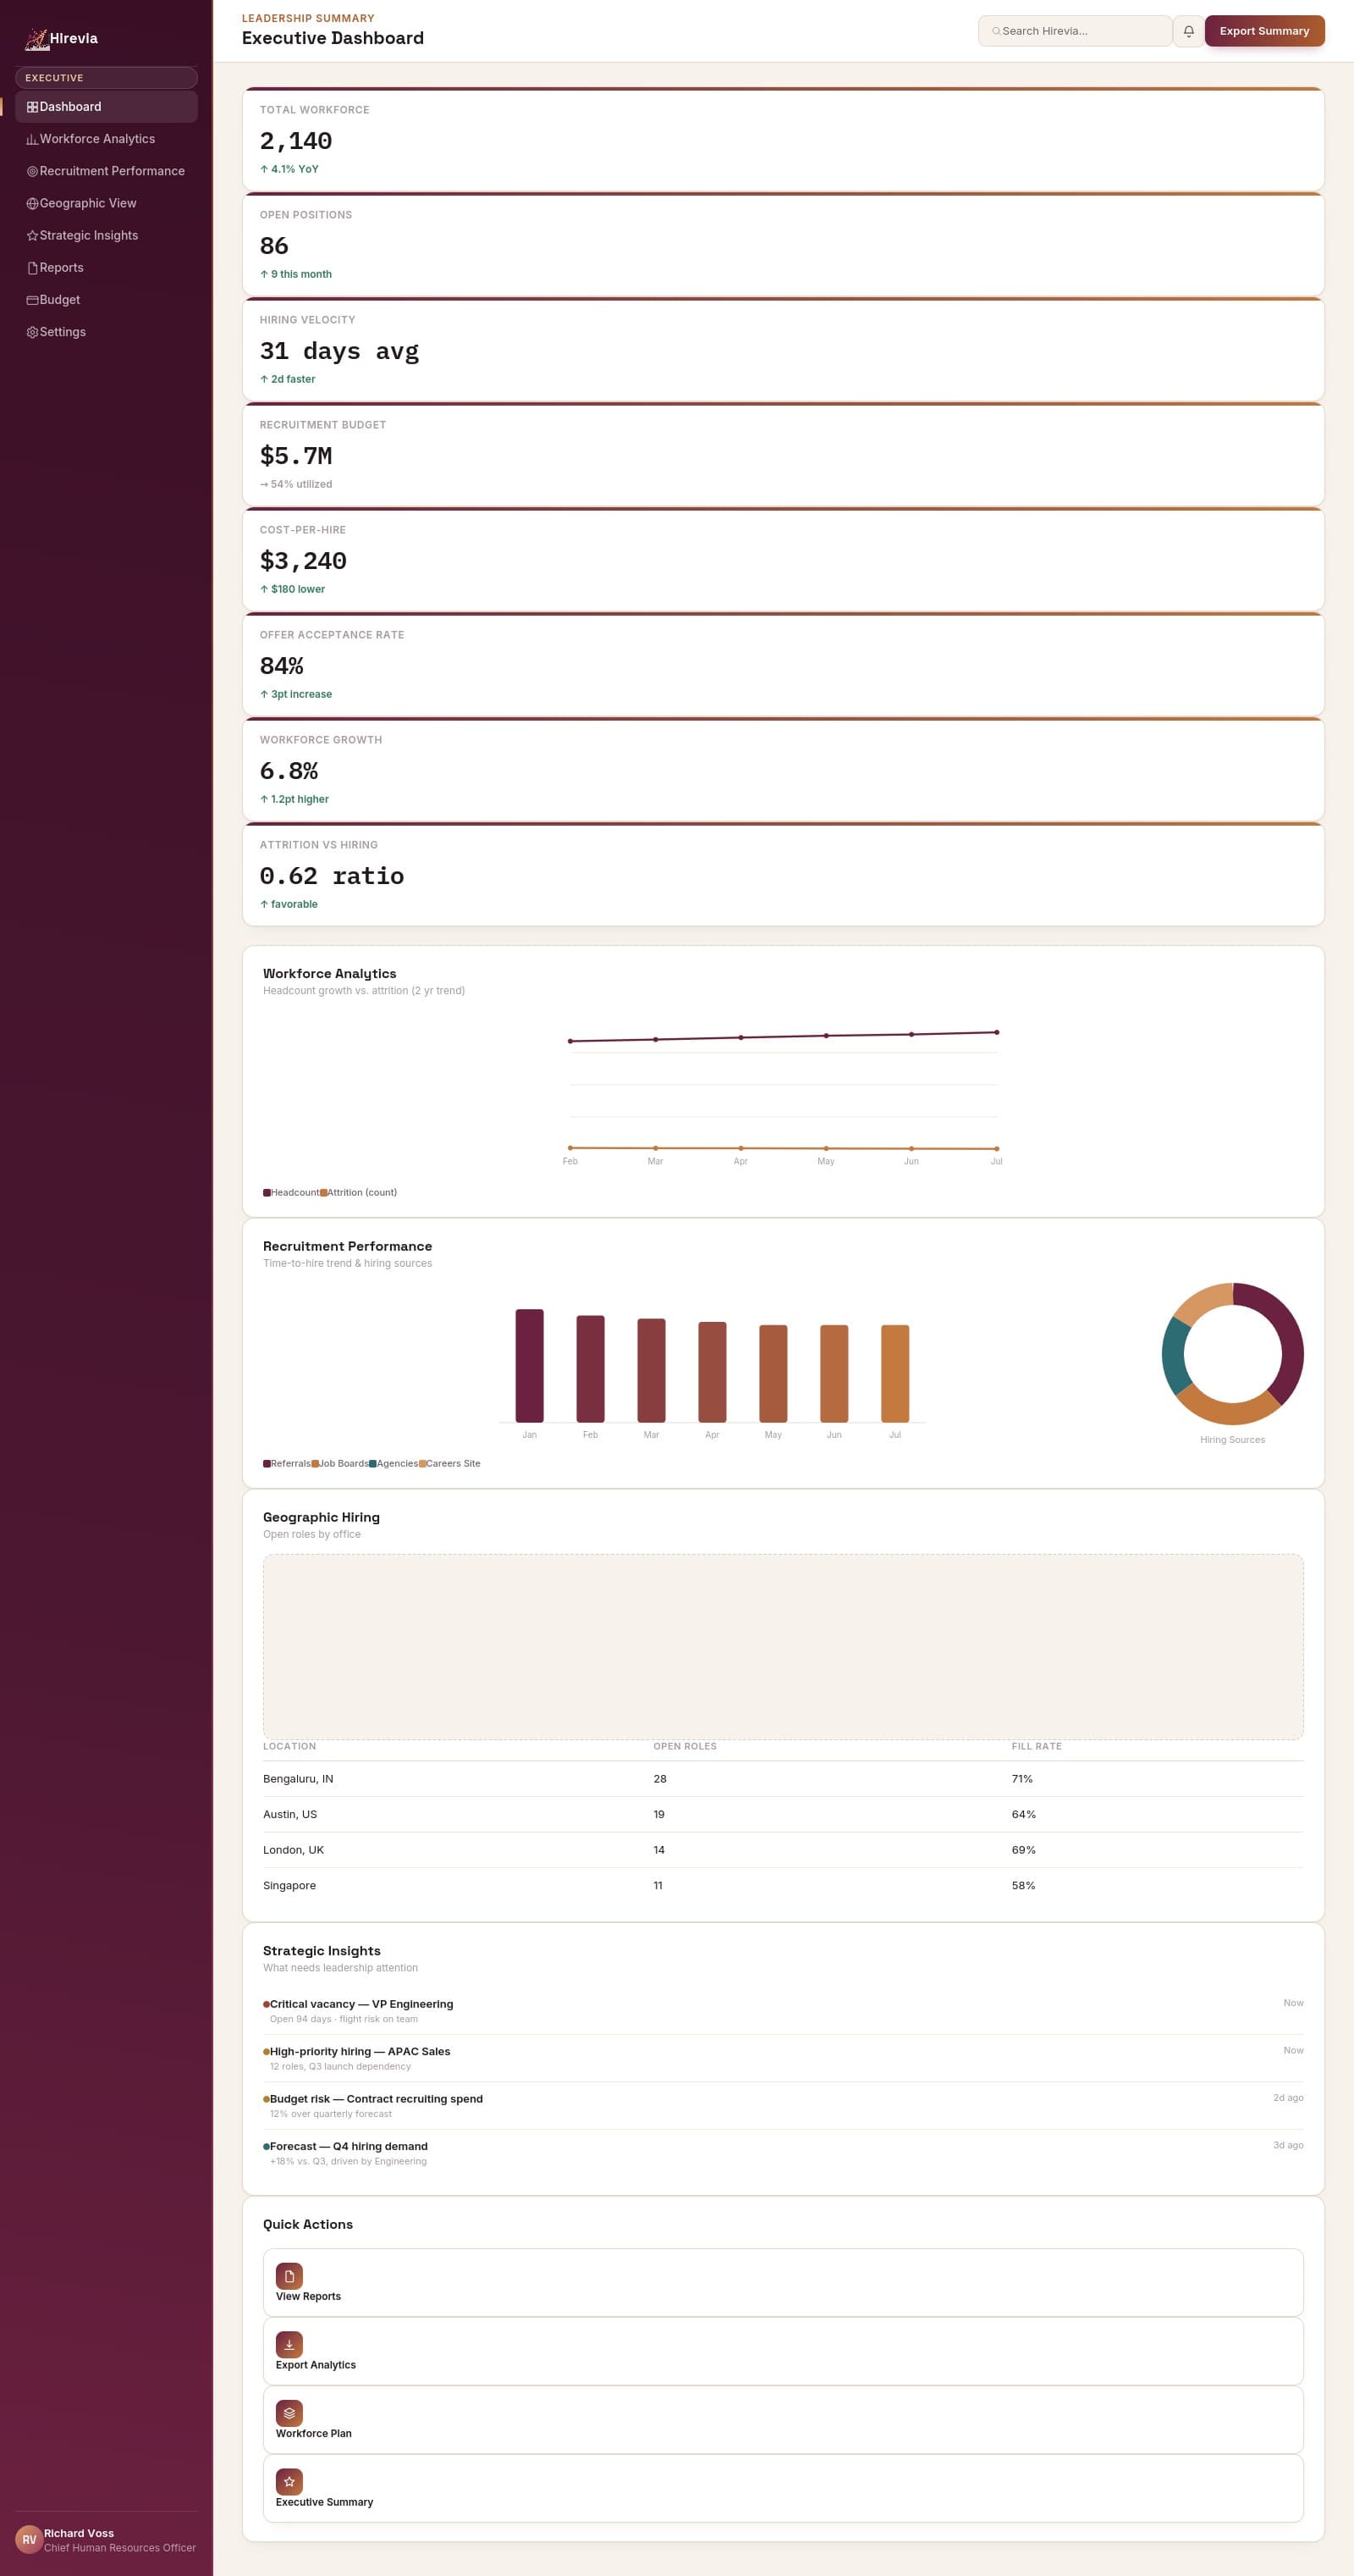Viewport: 1354px width, 2576px height.
Task: Open Critical vacancy VP Engineering insight
Action: [x=783, y=2010]
